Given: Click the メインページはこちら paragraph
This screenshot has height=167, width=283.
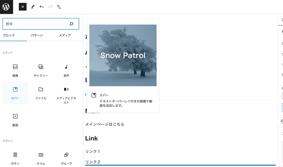Looking at the screenshot, I should pyautogui.click(x=105, y=124).
